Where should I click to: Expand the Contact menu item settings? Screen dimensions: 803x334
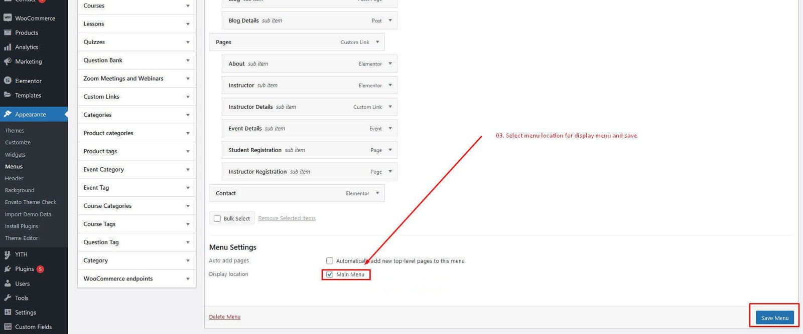[x=377, y=193]
